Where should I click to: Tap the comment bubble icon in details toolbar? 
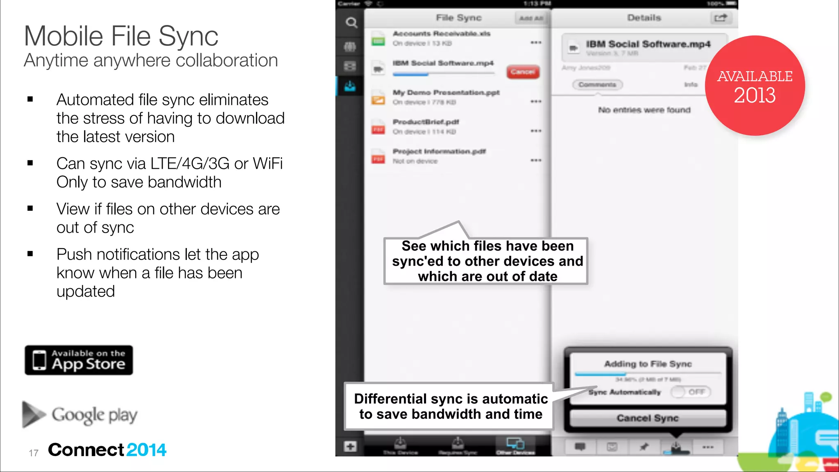point(580,447)
